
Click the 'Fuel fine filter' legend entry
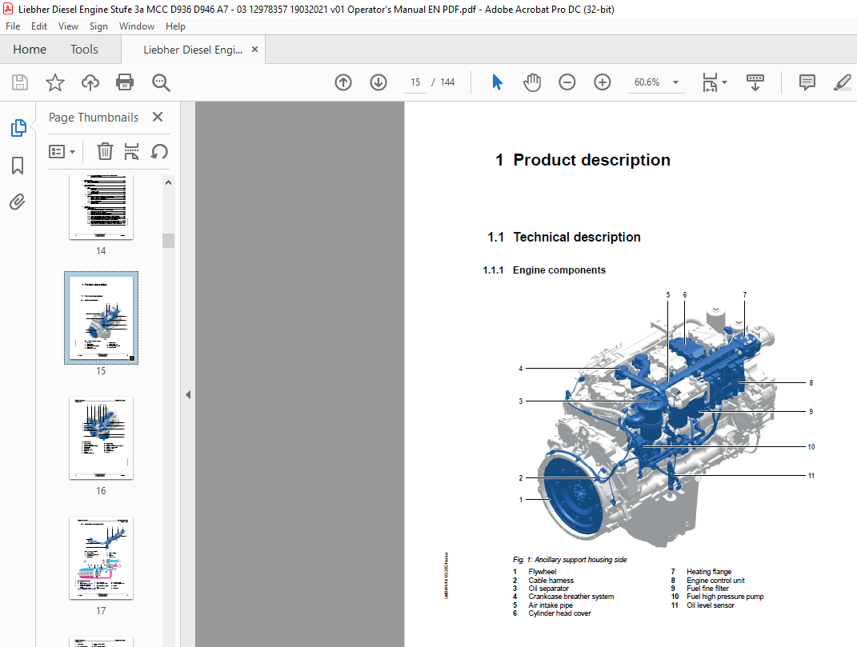tap(707, 589)
